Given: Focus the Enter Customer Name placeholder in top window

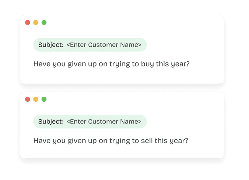Looking at the screenshot, I should [104, 45].
